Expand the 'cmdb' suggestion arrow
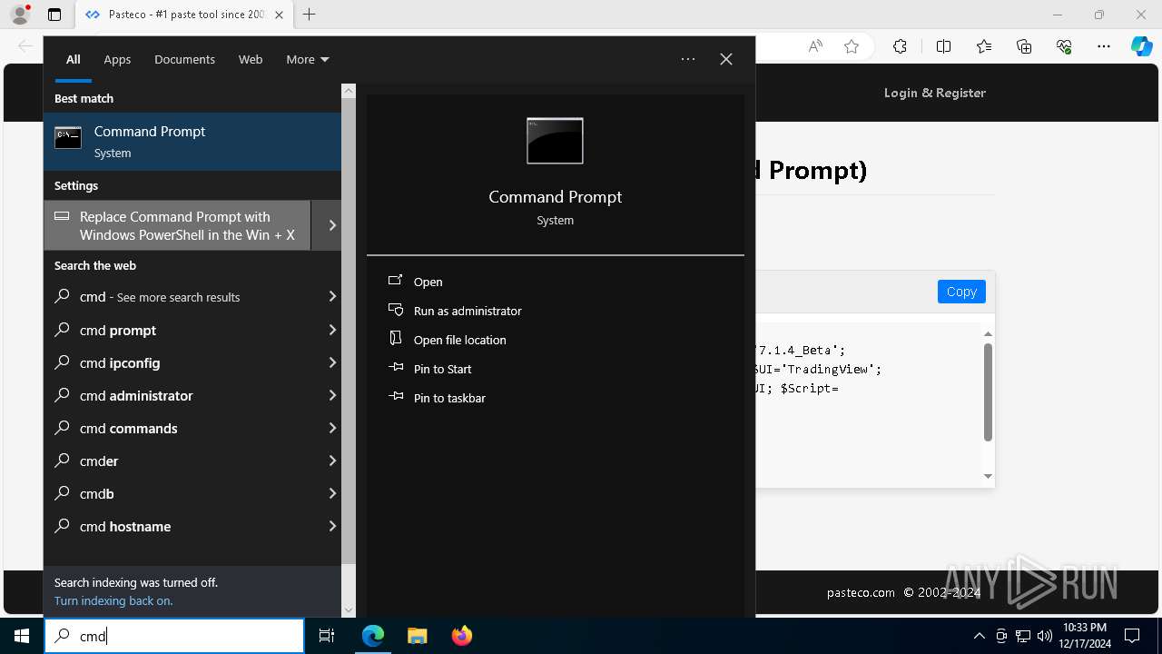 (x=332, y=493)
